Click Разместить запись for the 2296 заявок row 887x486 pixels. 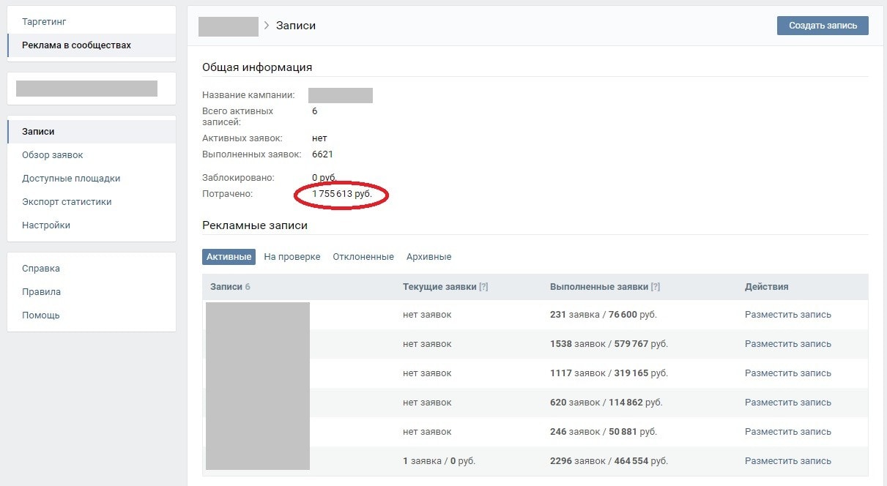pos(787,461)
